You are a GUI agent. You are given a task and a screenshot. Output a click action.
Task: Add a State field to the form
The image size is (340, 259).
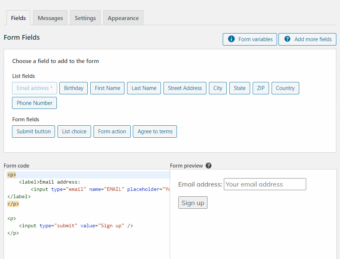tap(239, 88)
